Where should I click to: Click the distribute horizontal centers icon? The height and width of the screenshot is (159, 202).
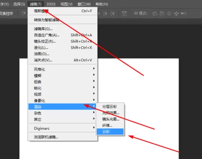point(105,14)
